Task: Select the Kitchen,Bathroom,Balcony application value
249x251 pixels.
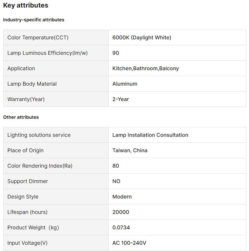Action: pos(146,68)
